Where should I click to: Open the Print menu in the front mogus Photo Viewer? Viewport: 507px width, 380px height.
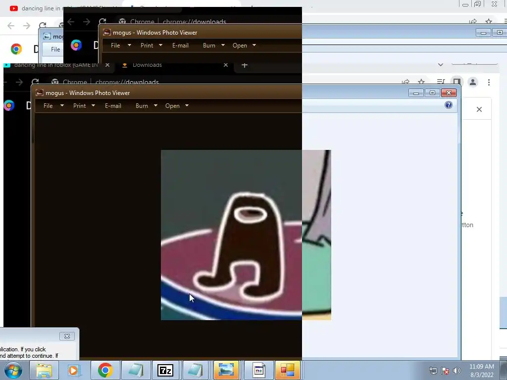point(84,106)
